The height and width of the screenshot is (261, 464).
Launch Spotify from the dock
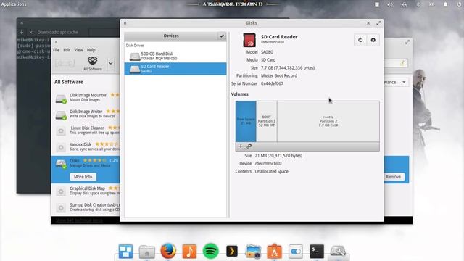click(x=211, y=252)
